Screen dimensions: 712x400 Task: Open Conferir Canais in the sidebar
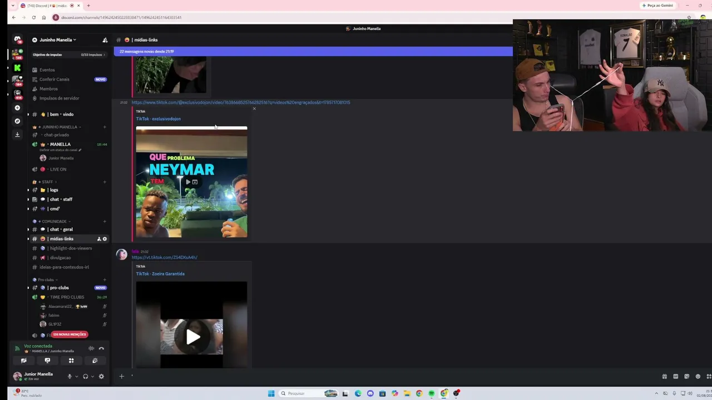coord(70,79)
